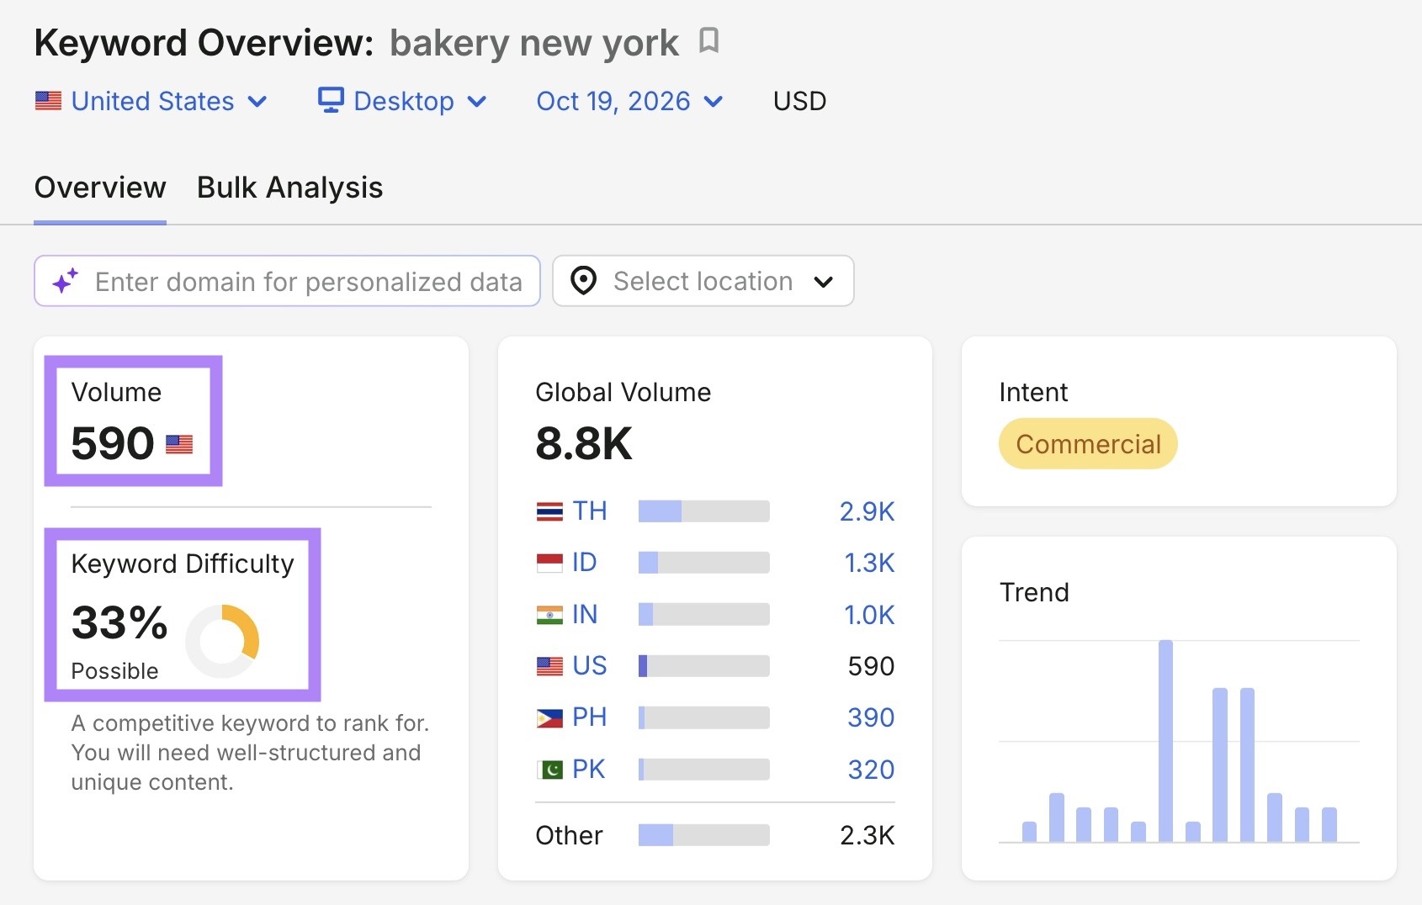Click the US flag in Global Volume list
Screen dimensions: 1422x905
pos(549,666)
